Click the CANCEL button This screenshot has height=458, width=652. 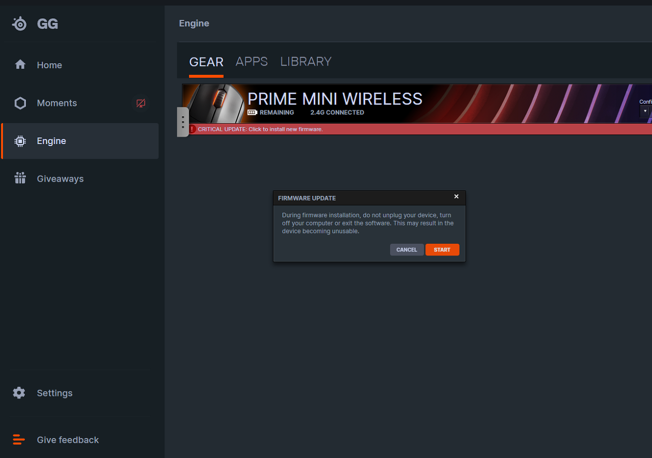point(407,250)
